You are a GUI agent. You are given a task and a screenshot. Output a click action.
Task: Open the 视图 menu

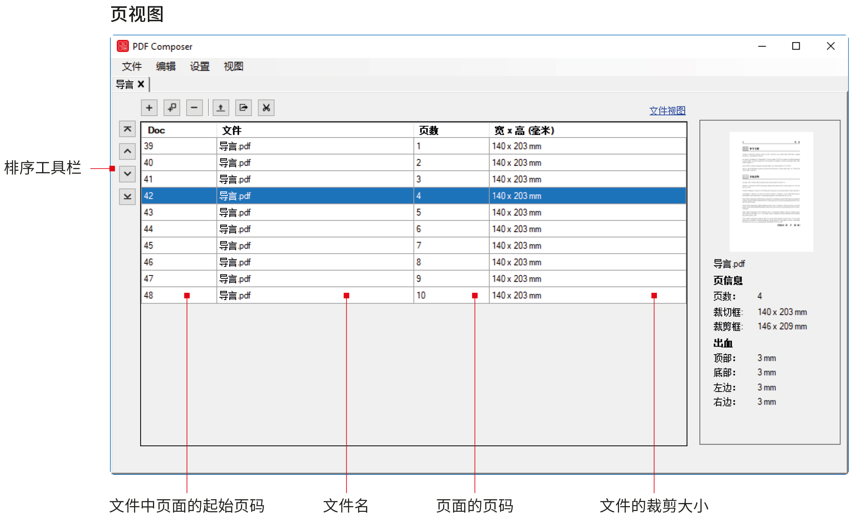[x=233, y=66]
